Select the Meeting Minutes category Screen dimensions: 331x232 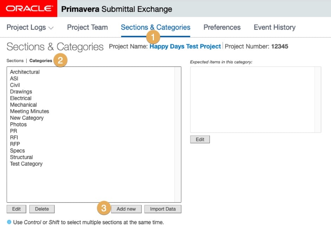[x=30, y=111]
